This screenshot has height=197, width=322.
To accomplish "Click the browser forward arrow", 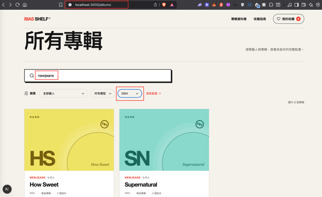I will (x=10, y=5).
